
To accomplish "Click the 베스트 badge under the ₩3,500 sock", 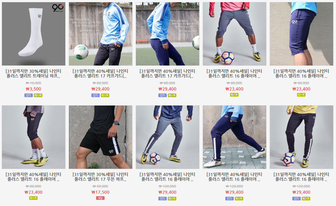I will point(38,95).
